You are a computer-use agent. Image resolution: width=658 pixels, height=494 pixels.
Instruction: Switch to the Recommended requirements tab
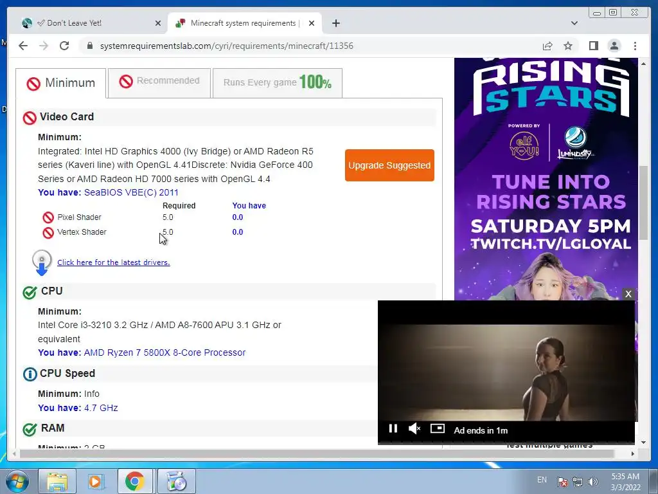click(159, 83)
